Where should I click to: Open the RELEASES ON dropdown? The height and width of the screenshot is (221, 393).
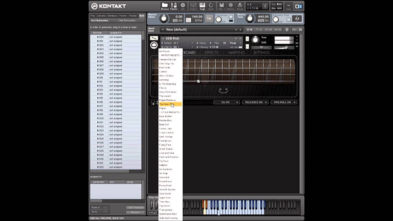click(x=255, y=102)
